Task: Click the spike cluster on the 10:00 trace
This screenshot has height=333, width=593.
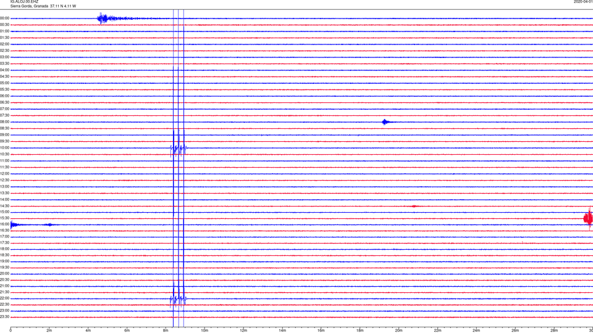Action: (178, 149)
